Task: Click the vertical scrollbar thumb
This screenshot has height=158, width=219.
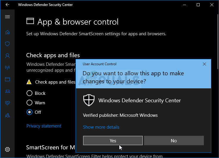Action: click(218, 42)
